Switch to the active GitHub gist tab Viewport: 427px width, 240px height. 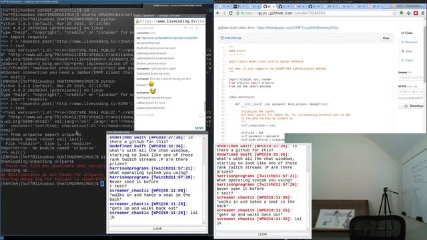click(268, 6)
